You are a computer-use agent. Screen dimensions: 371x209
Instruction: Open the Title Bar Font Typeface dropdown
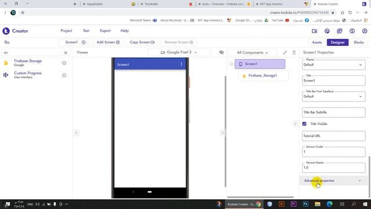[334, 96]
